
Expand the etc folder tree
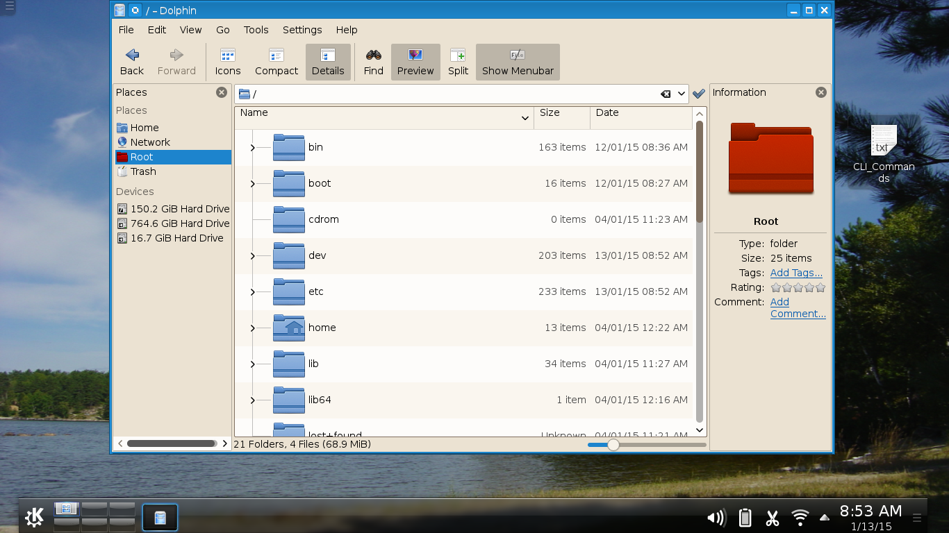tap(252, 292)
